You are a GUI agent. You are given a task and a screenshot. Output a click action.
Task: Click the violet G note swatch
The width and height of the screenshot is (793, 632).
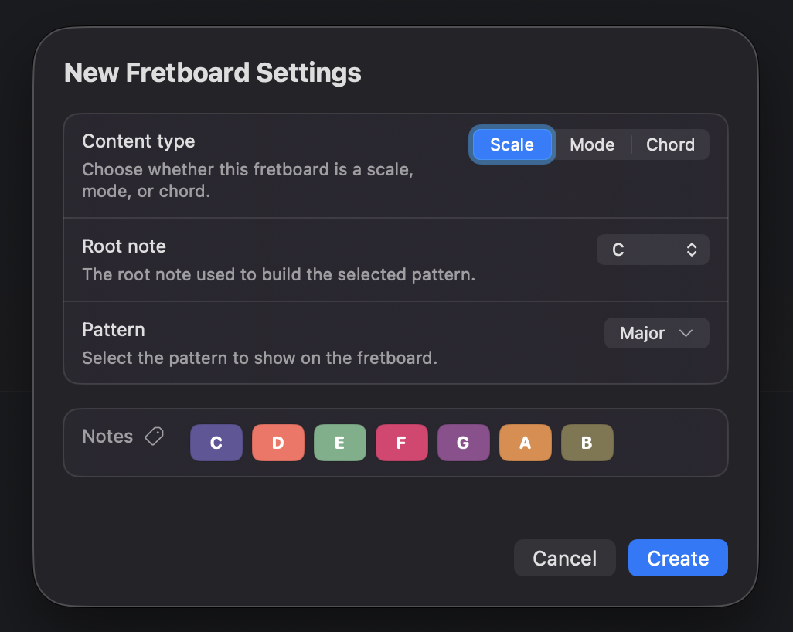(x=463, y=443)
